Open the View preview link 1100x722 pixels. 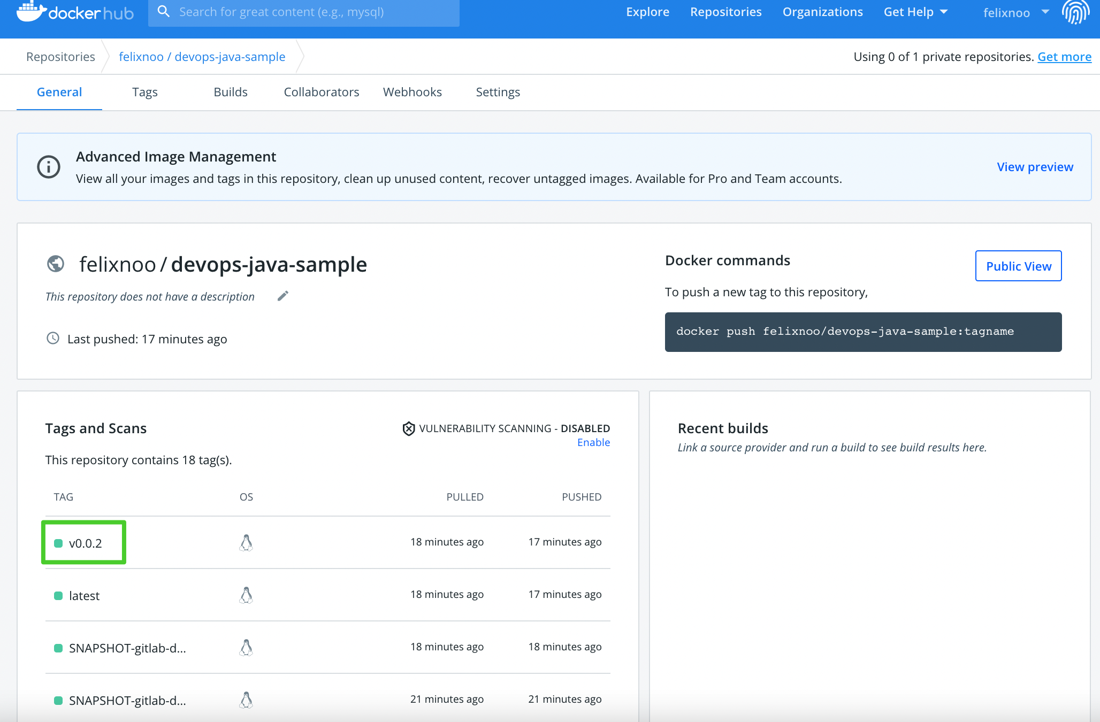1035,167
